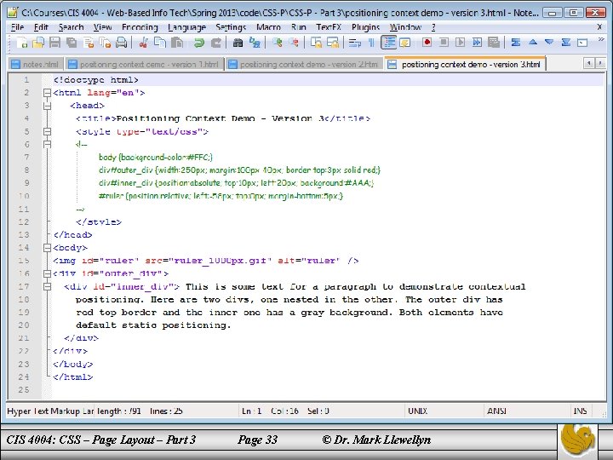Collapse the style block fold on line 5
The image size is (613, 460).
47,132
